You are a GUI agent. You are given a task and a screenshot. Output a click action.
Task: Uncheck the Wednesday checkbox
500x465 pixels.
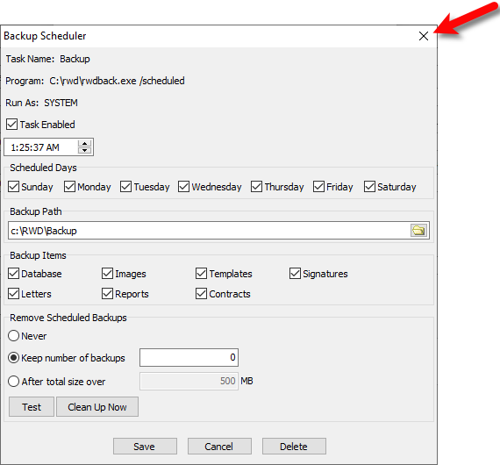[x=183, y=187]
